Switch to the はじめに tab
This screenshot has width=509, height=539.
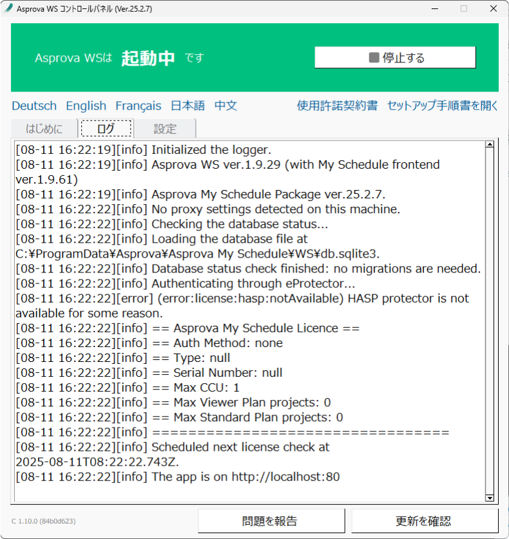coord(44,129)
